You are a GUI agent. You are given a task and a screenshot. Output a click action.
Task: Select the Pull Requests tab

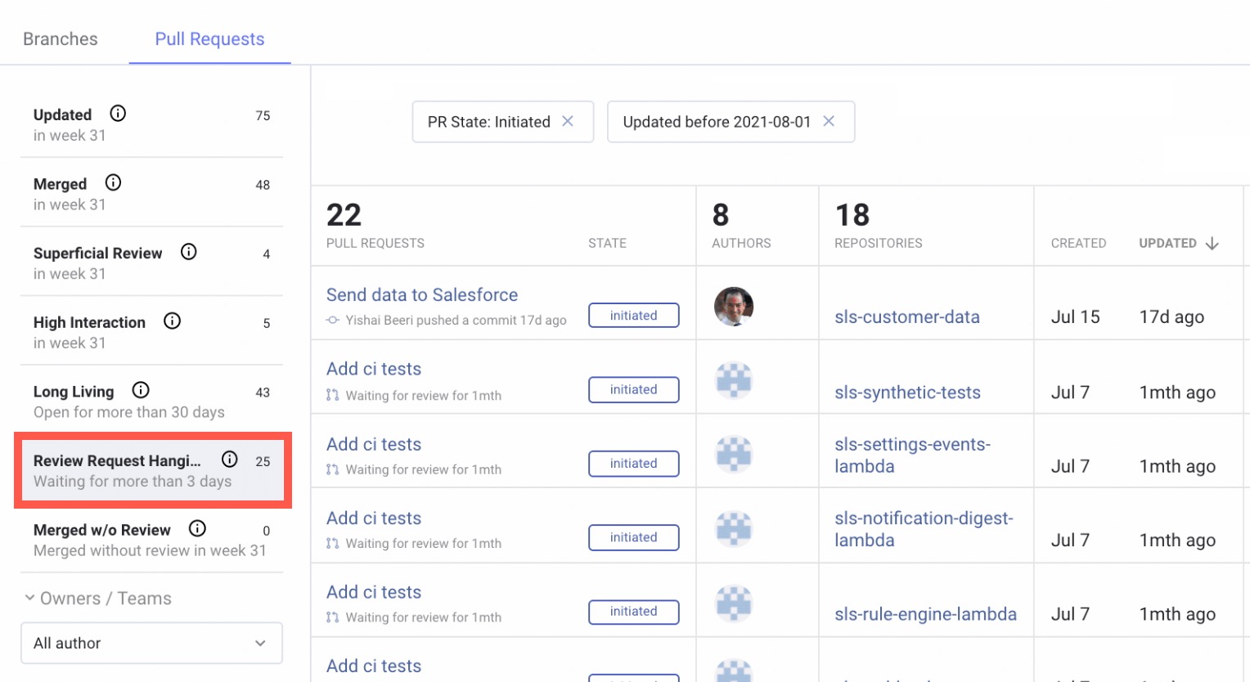209,39
